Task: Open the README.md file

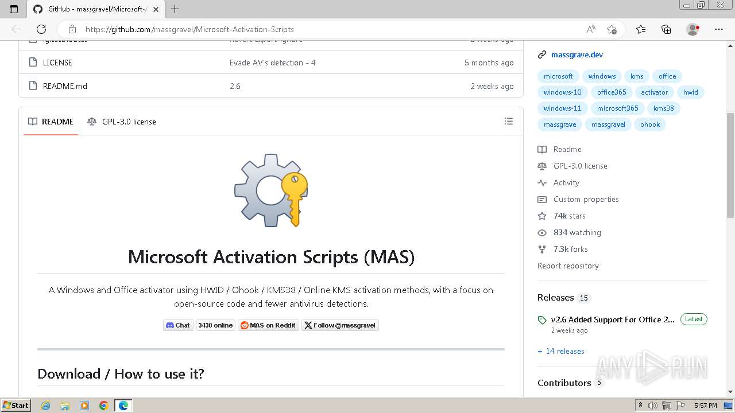Action: 65,86
